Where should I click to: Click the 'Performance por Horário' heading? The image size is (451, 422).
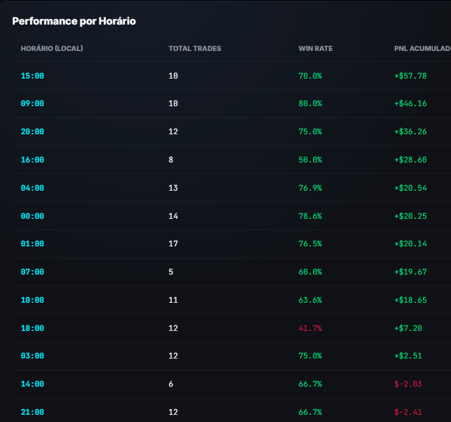pos(74,22)
